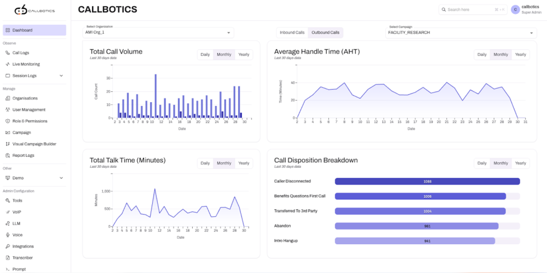The image size is (547, 273).
Task: Click the Transferred To 3rd Party bar
Action: [x=420, y=211]
